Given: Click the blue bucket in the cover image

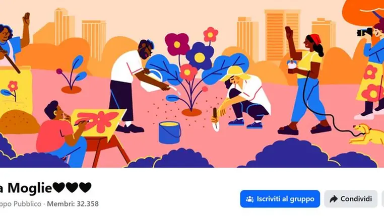Looking at the screenshot, I should (170, 132).
